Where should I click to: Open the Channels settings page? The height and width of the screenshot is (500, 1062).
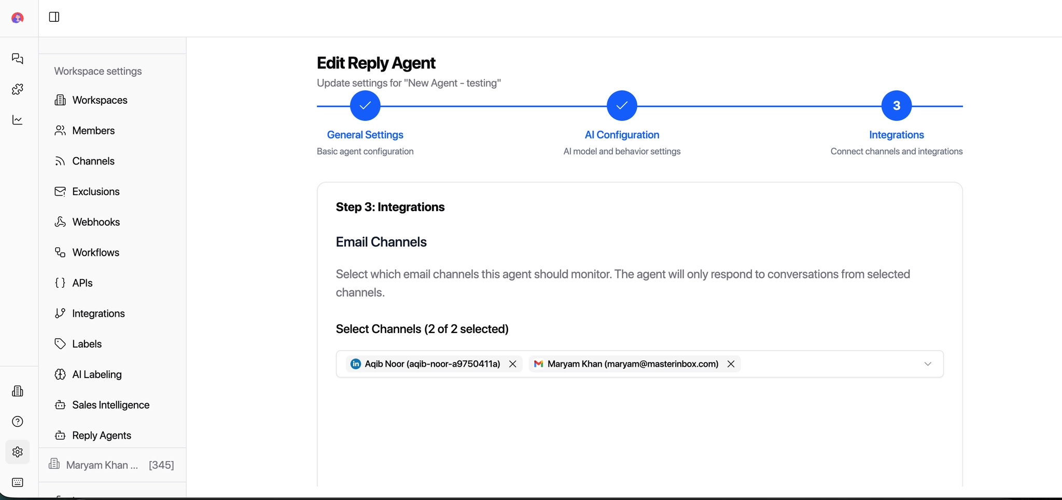(x=93, y=161)
